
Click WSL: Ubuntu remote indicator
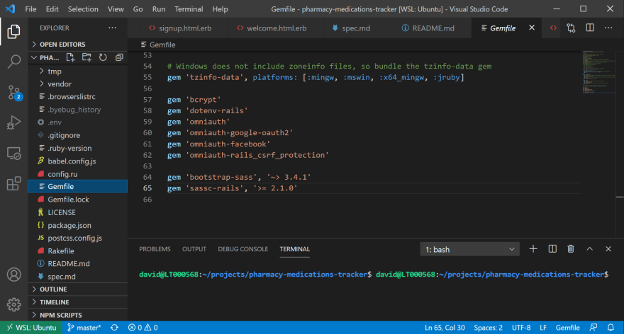tap(31, 328)
